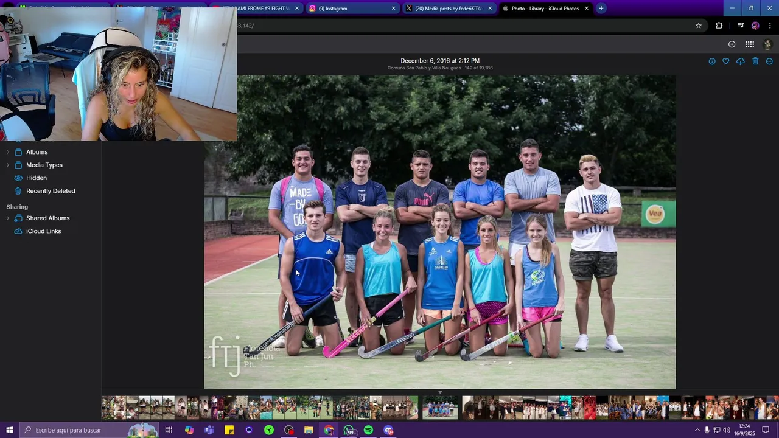
Task: Collapse the thumbnail filmstrip arrow
Action: (440, 393)
